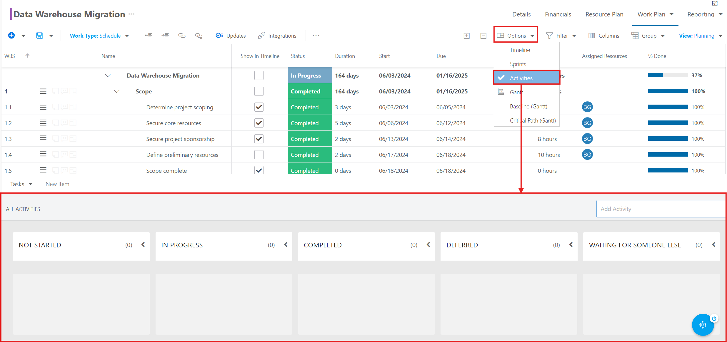Click New Item link

[x=57, y=184]
